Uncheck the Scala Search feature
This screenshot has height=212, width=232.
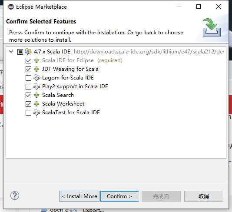pos(28,95)
